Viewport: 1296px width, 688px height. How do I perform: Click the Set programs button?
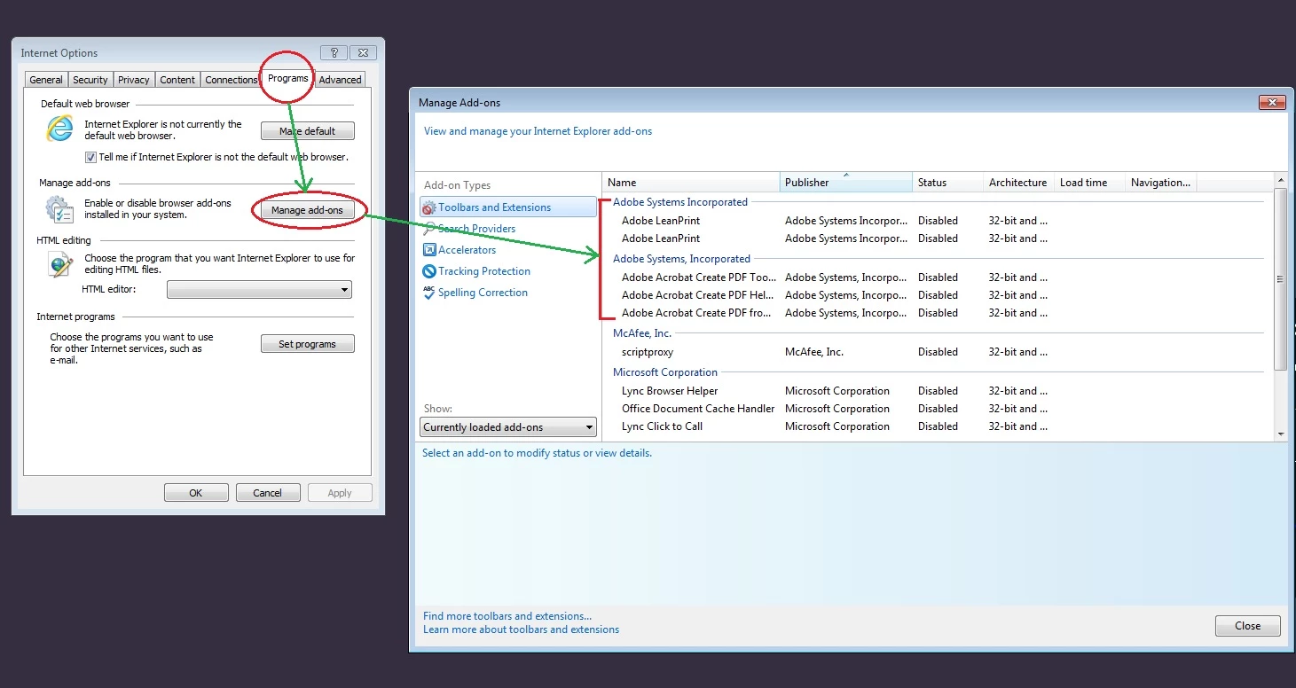point(308,344)
